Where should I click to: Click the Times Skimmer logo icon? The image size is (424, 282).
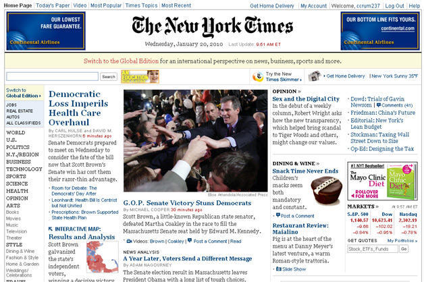[258, 77]
